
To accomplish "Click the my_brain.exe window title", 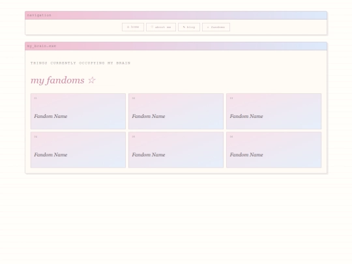I will coord(42,46).
